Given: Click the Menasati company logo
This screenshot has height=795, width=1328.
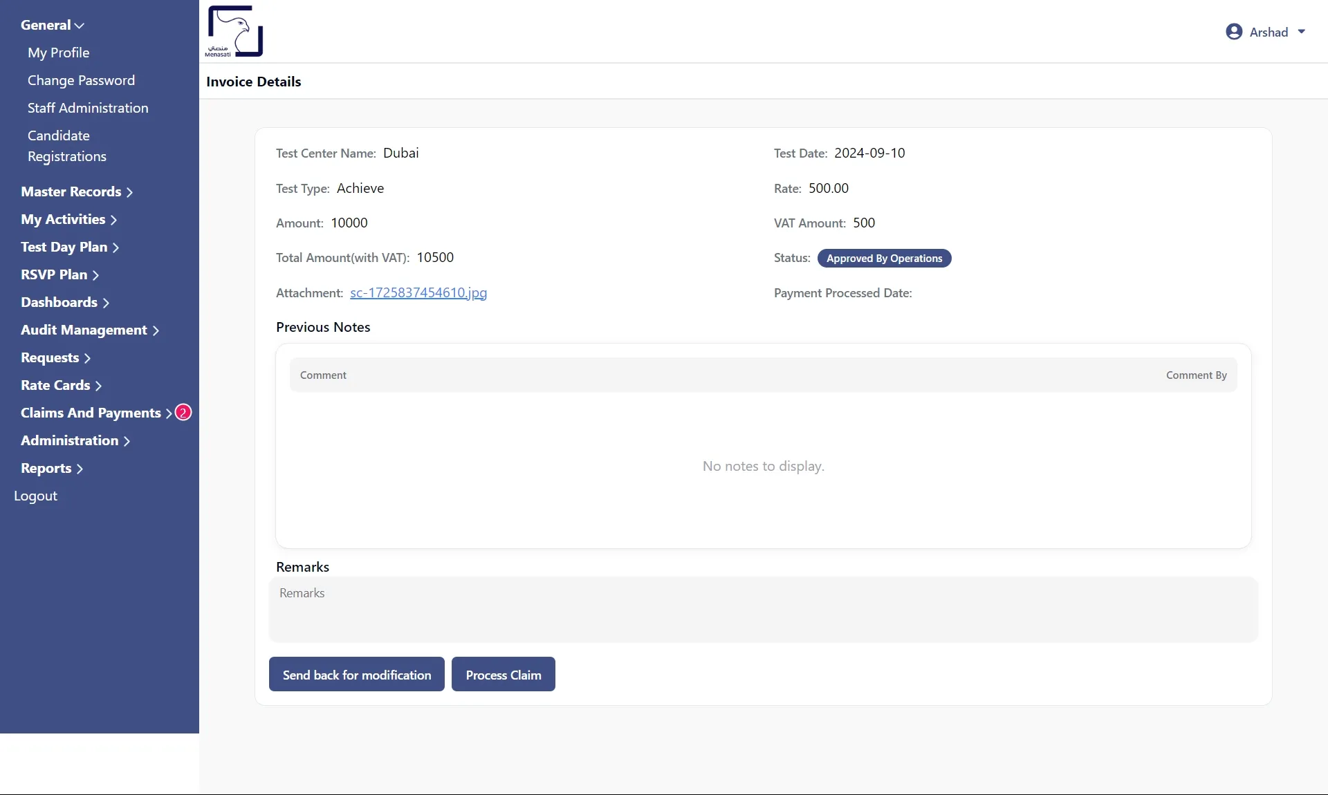Looking at the screenshot, I should (234, 31).
